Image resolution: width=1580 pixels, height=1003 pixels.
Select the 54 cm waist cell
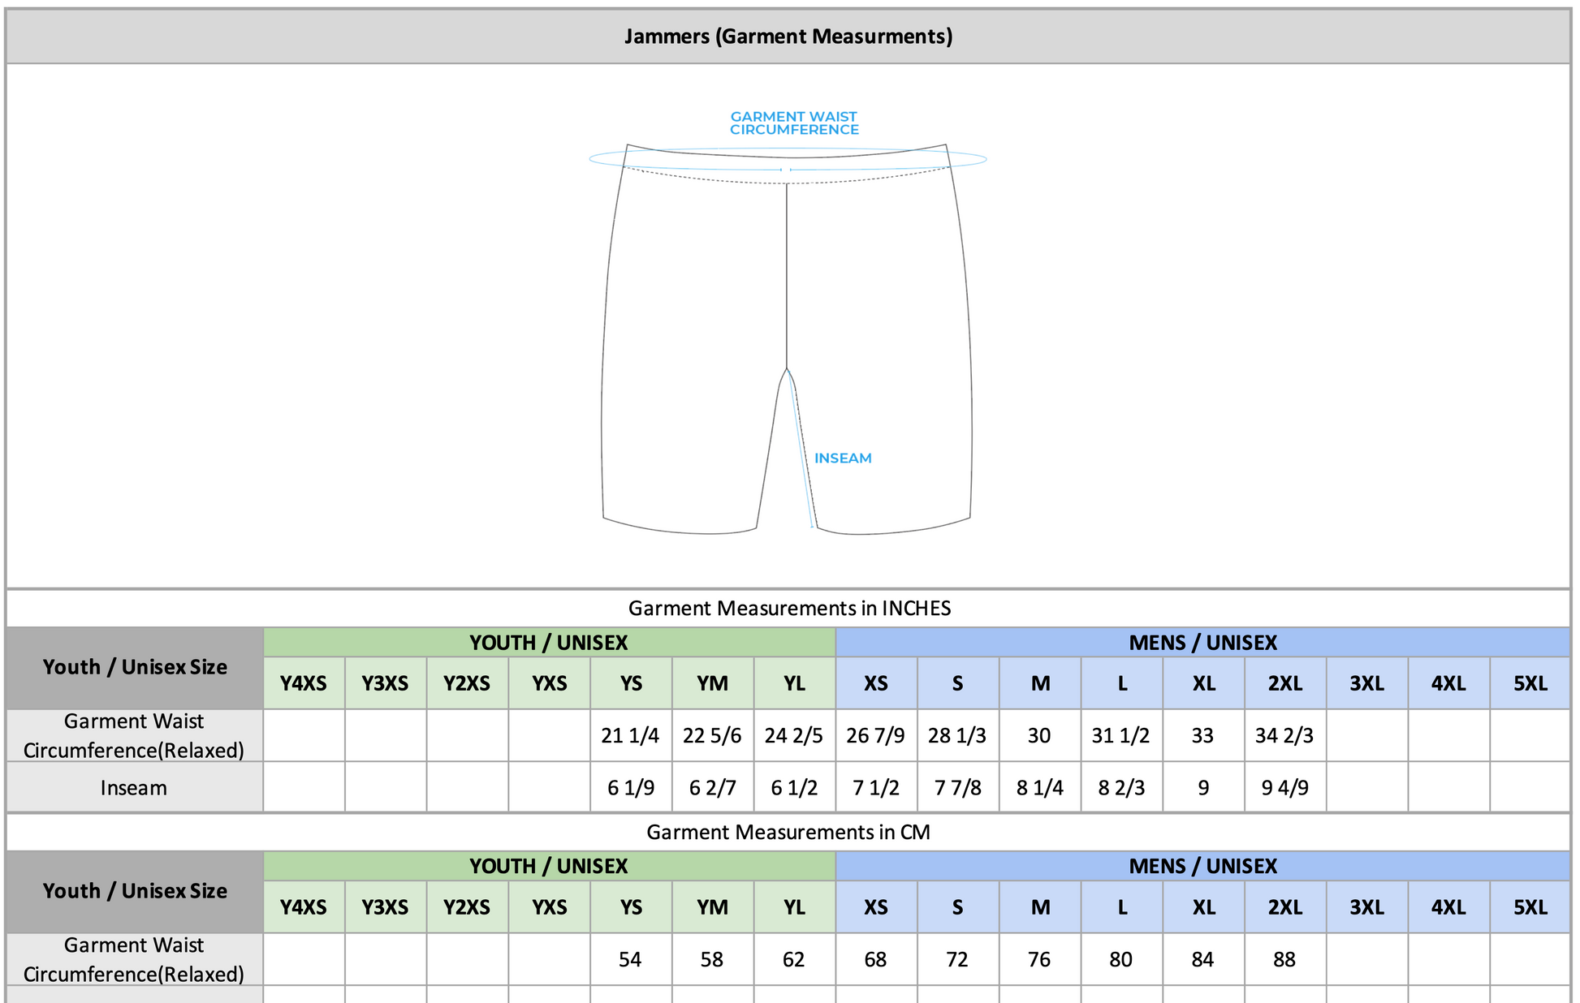[x=630, y=959]
